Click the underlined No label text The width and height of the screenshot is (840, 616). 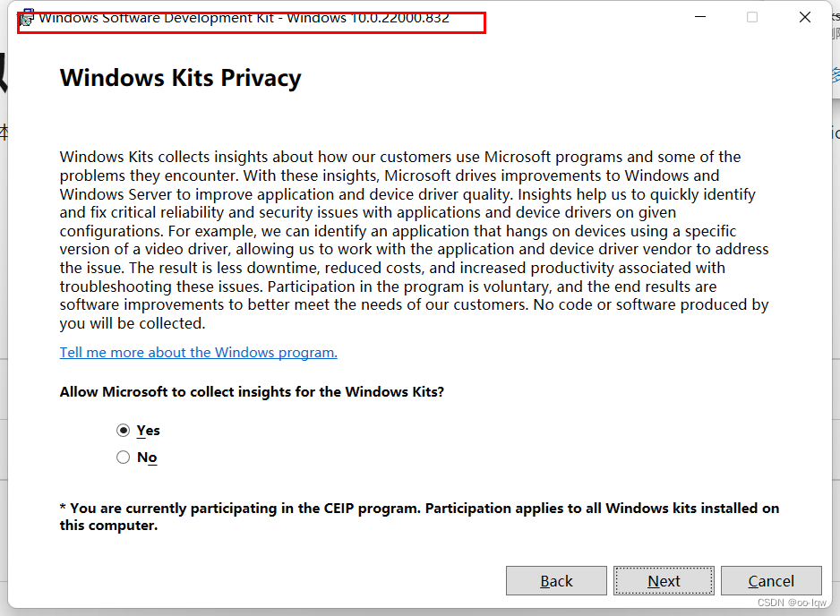coord(146,457)
